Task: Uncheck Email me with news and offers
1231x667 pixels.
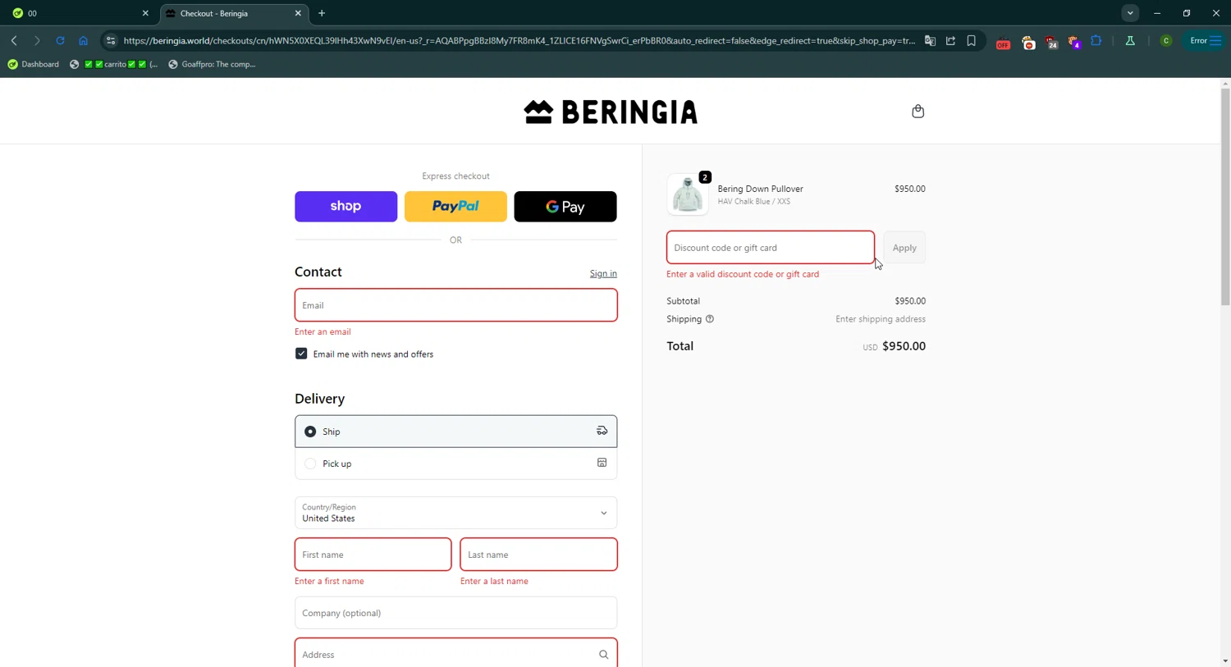Action: 301,354
